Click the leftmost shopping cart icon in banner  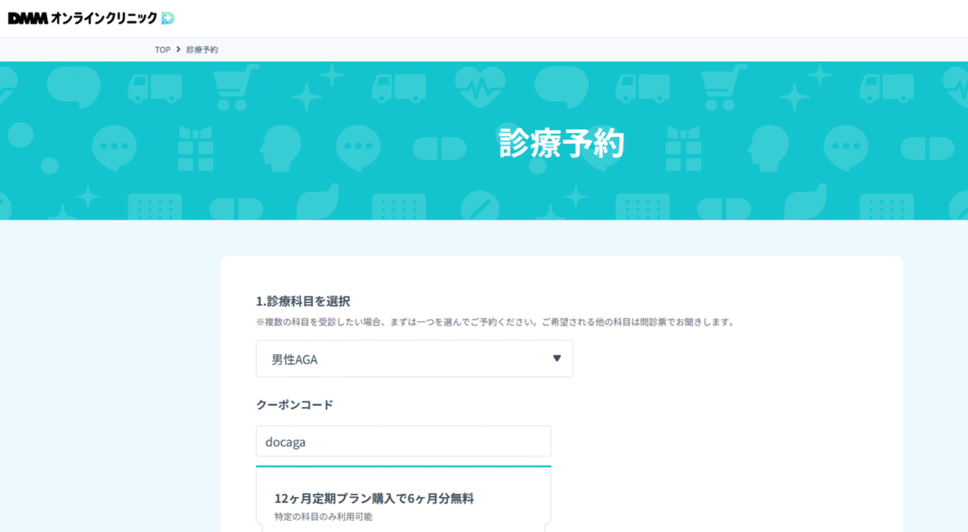(236, 88)
